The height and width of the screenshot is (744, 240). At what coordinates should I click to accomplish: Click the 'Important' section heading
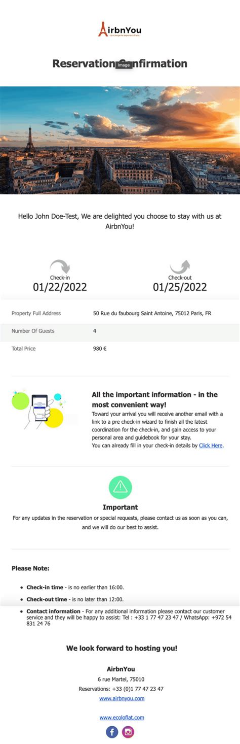coord(120,507)
